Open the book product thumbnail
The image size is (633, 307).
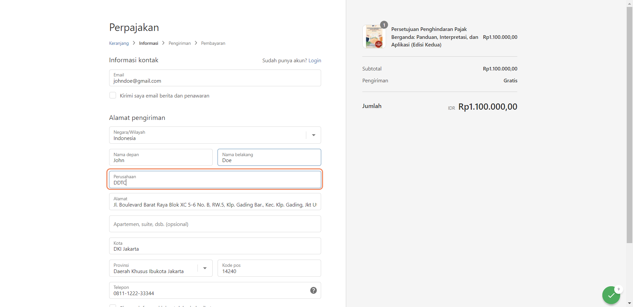374,37
